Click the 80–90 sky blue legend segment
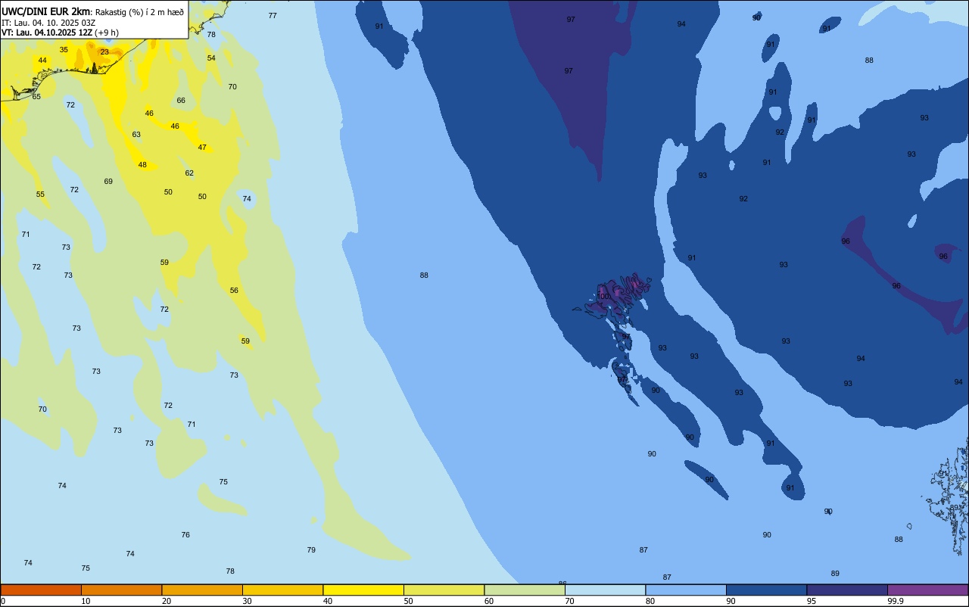This screenshot has width=969, height=607. [686, 590]
